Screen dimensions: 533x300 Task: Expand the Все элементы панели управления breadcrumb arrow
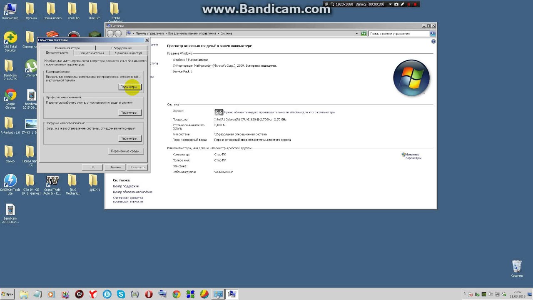218,33
